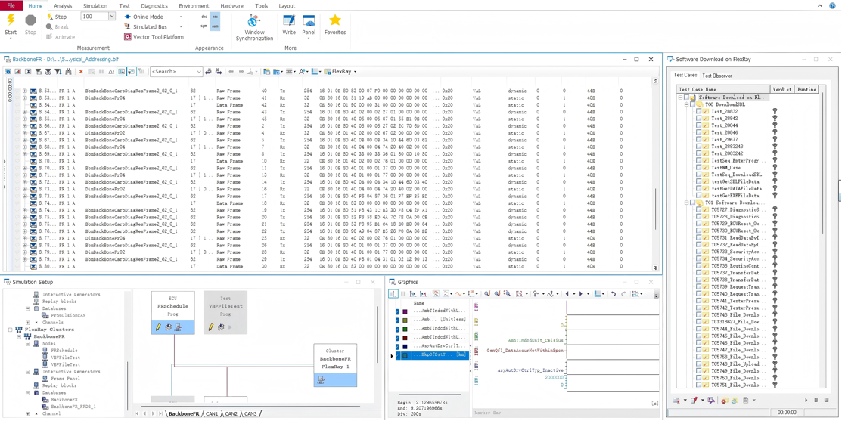Click the previous arrow in Graphics toolbar
The image size is (842, 421).
click(x=567, y=293)
